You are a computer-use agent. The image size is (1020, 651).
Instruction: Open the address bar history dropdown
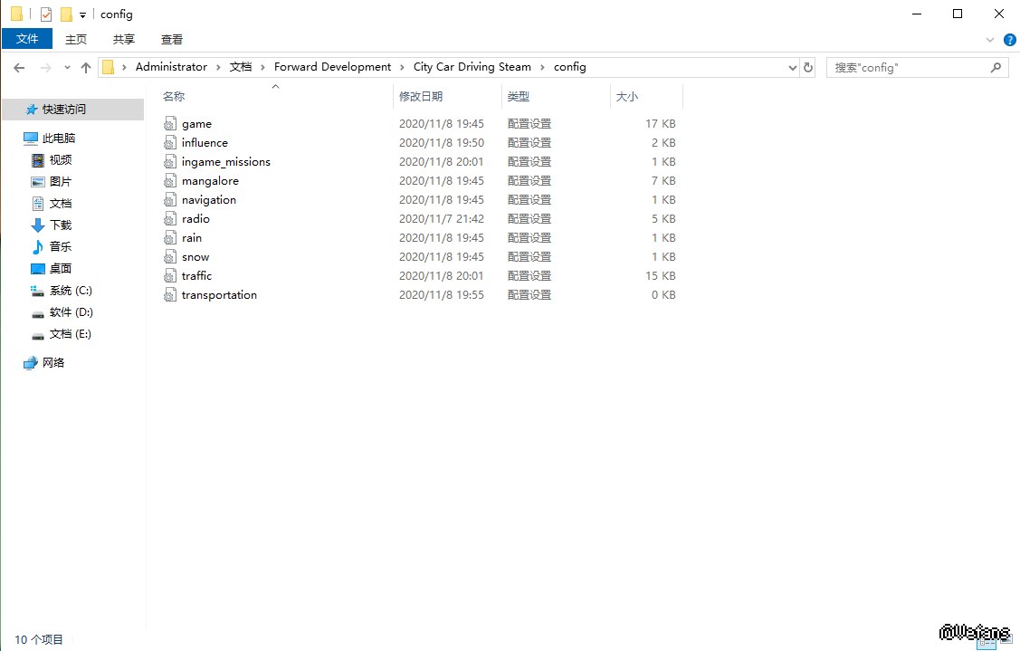tap(792, 67)
